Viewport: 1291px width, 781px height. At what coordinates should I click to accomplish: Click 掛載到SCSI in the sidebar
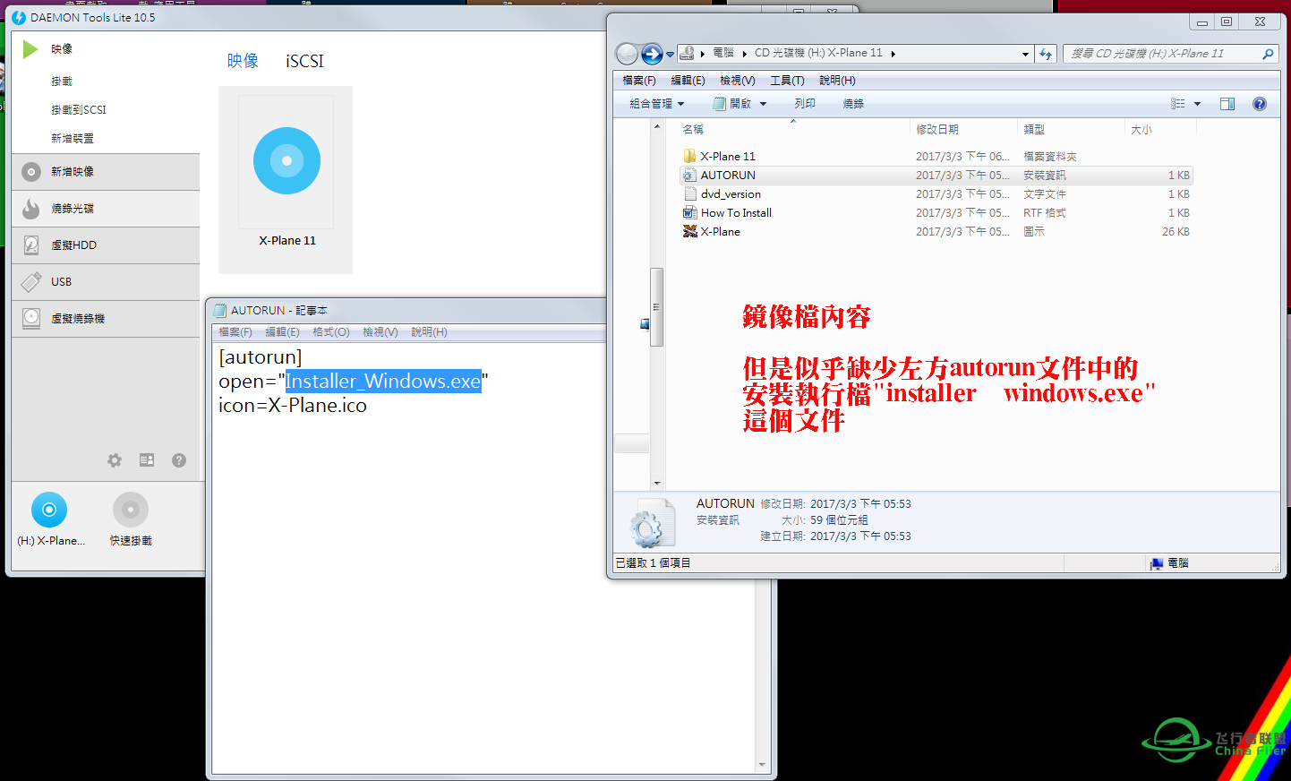[79, 110]
